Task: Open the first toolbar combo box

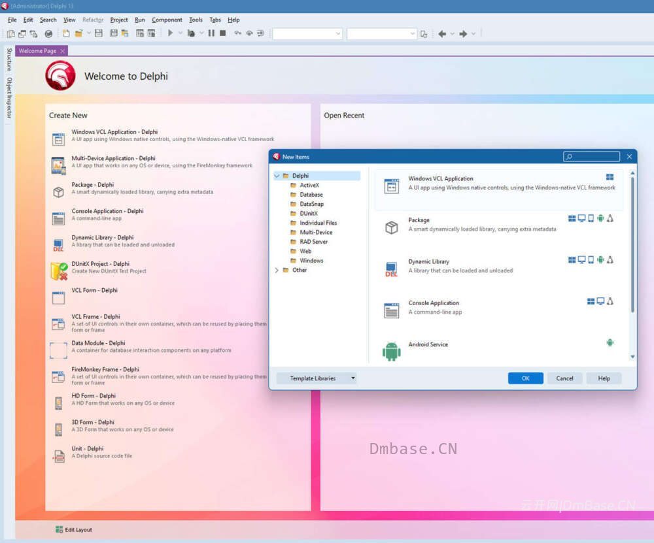Action: tap(307, 34)
